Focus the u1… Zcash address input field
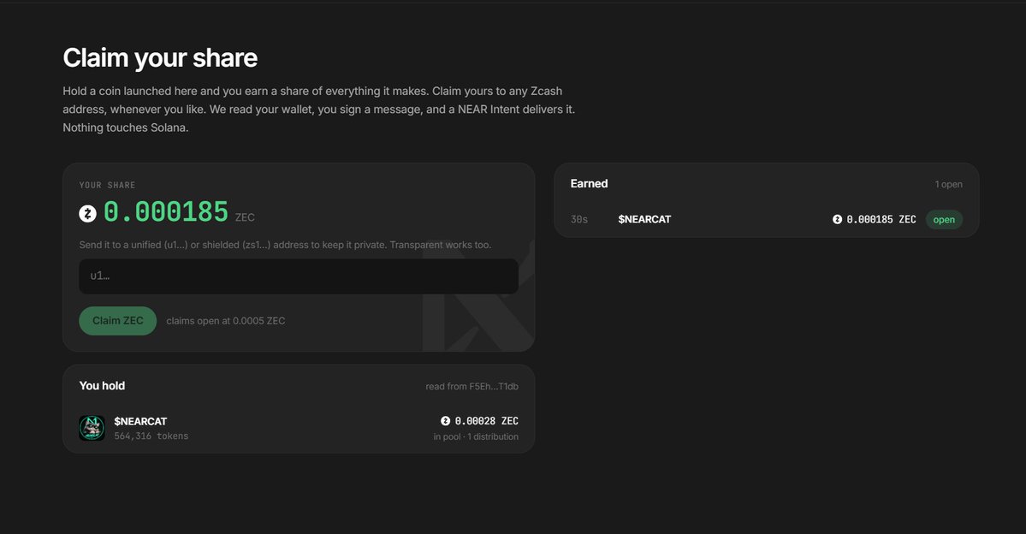Screen dimensions: 1026x534 (299, 276)
